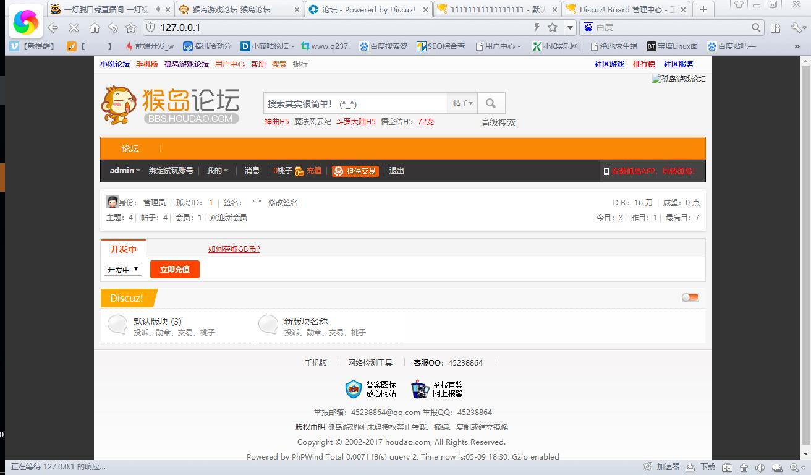811x475 pixels.
Task: Expand the admin user menu
Action: tap(125, 171)
